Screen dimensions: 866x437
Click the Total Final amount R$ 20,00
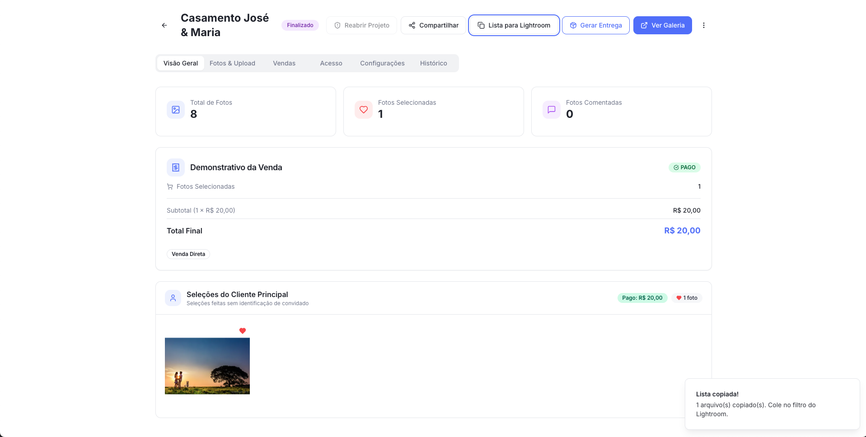point(682,231)
